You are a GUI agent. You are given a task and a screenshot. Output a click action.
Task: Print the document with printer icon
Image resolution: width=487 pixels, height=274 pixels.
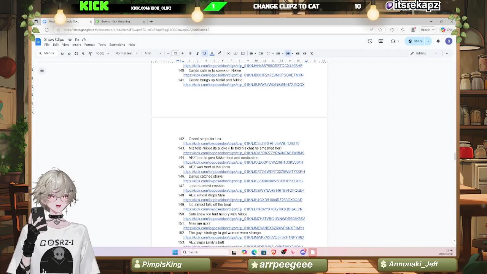click(x=76, y=53)
